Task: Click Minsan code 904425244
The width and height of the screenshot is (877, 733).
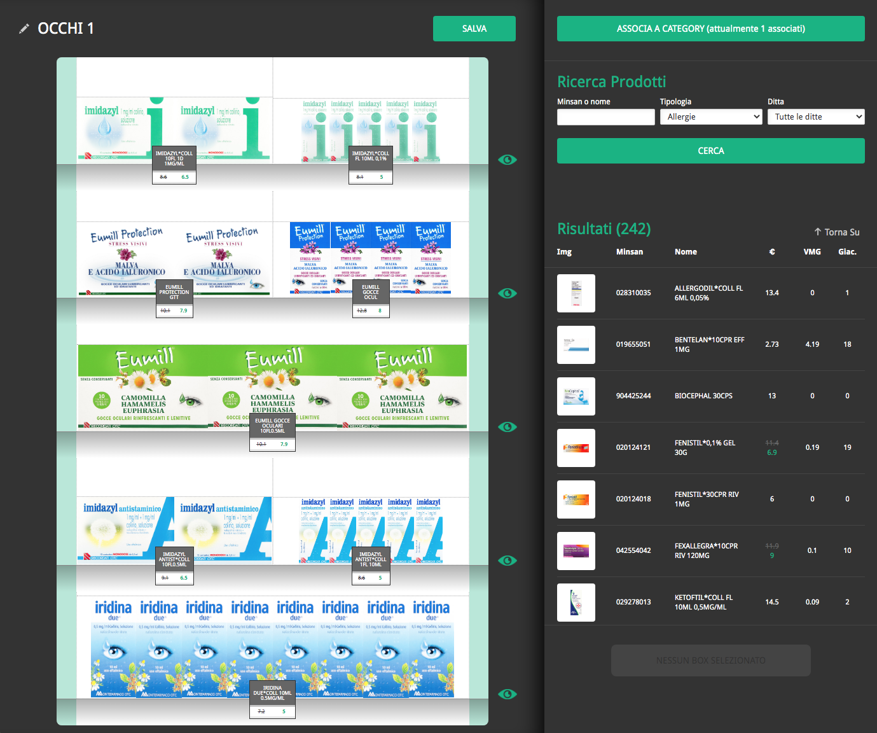Action: coord(633,396)
